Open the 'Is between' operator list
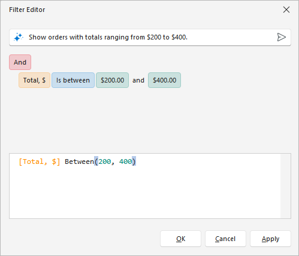This screenshot has height=256, width=299. point(73,80)
